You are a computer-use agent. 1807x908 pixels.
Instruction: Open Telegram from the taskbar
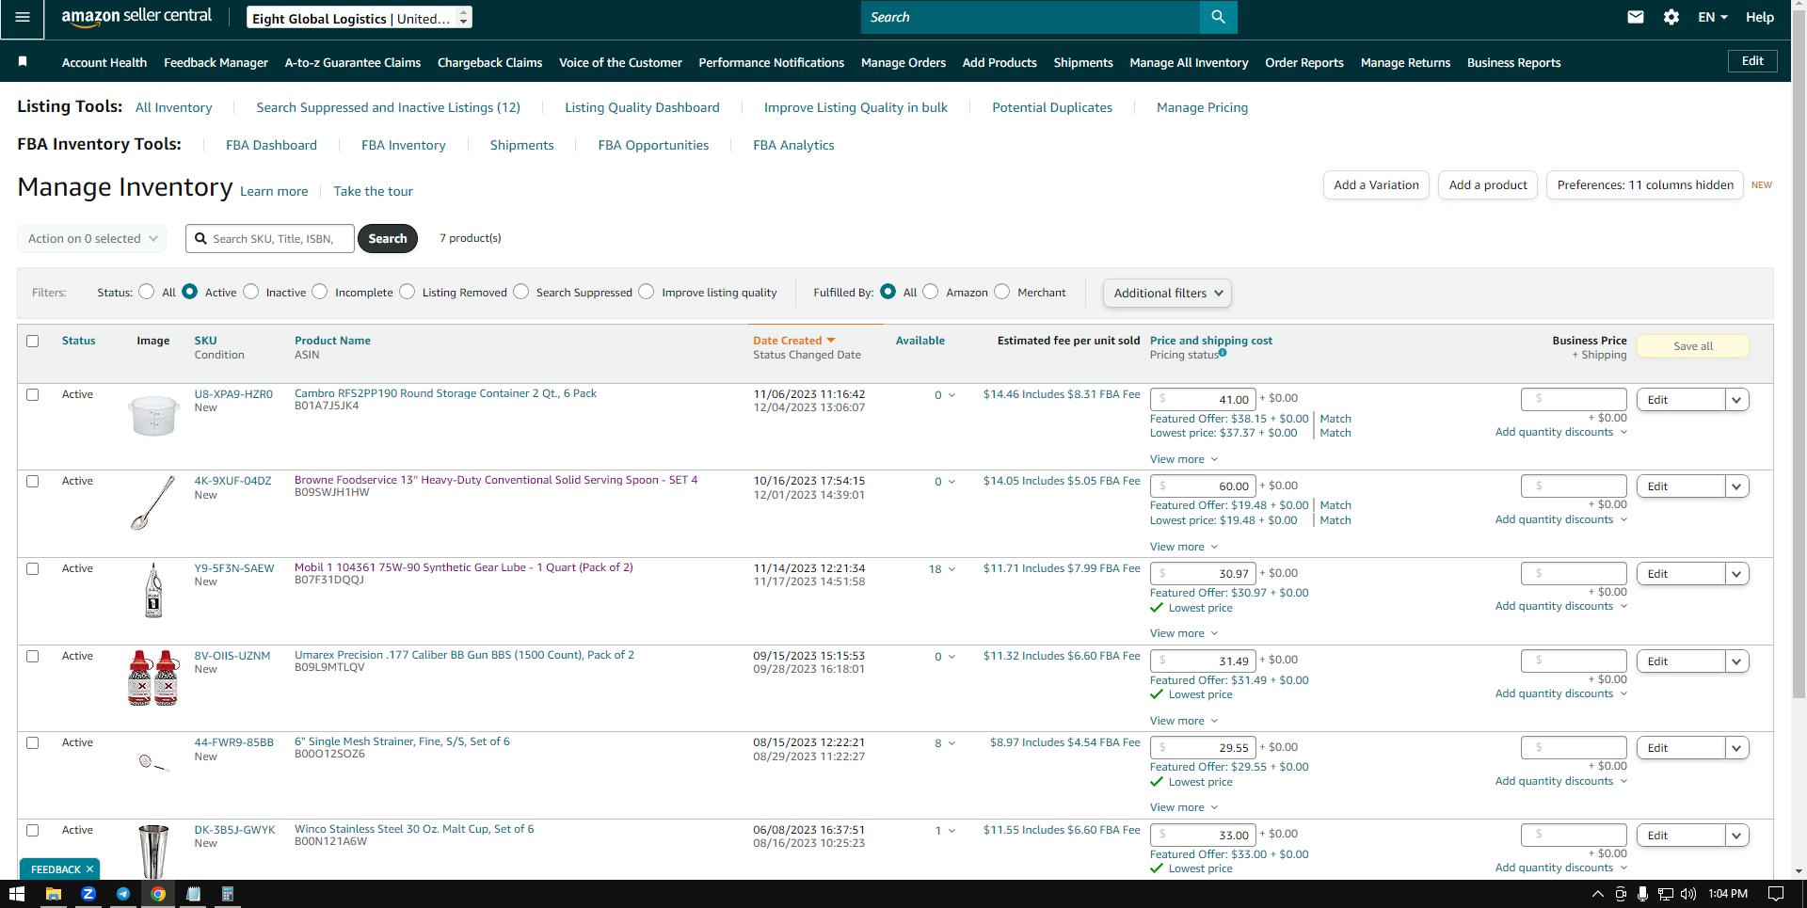click(123, 894)
